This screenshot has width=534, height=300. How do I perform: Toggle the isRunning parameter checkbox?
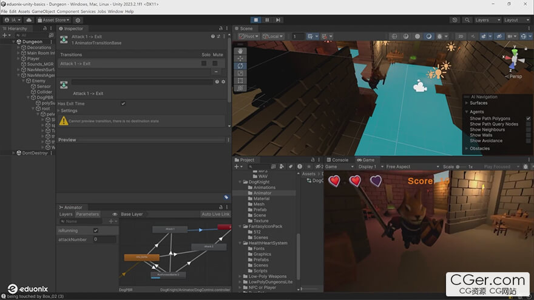[x=96, y=230]
